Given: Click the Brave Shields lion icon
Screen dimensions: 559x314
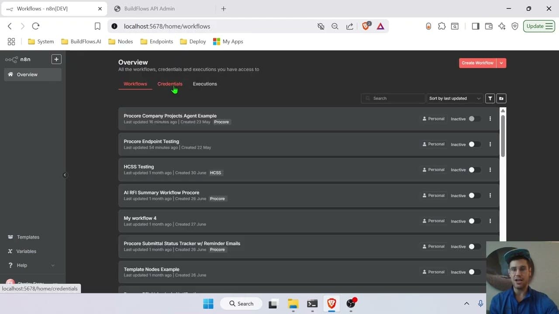Looking at the screenshot, I should tap(366, 26).
